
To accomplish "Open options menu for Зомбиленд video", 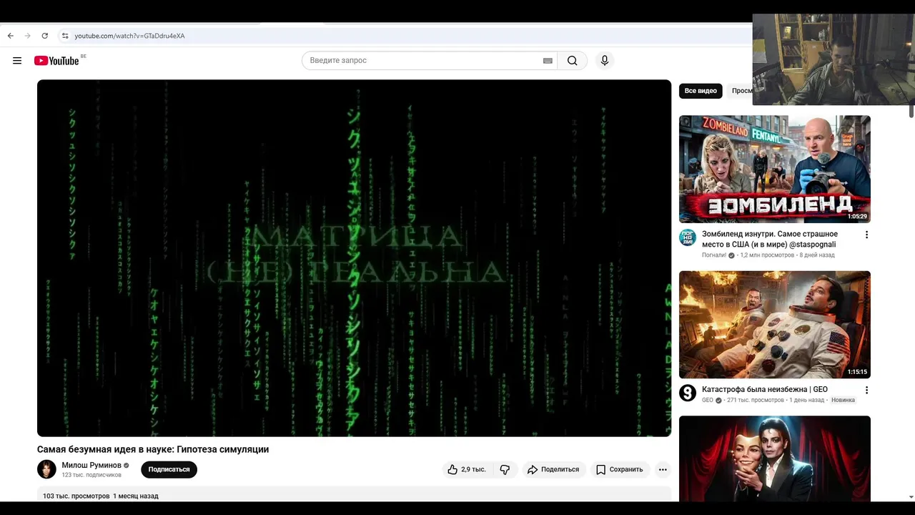I will [x=866, y=235].
